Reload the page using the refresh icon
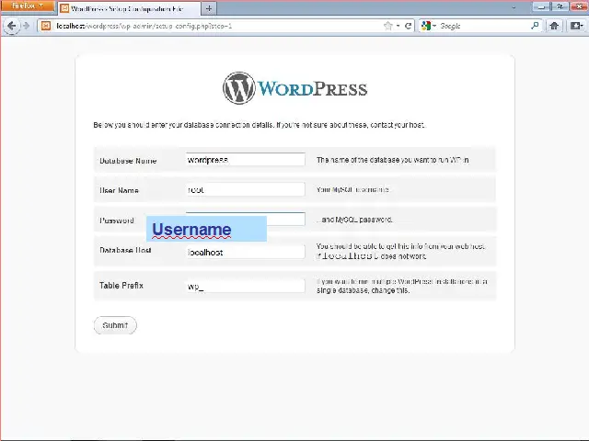Image resolution: width=589 pixels, height=441 pixels. 408,26
